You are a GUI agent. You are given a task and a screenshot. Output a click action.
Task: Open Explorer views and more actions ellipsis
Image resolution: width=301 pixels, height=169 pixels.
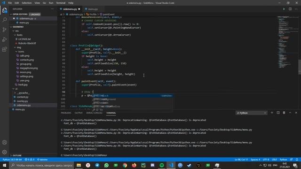(x=52, y=9)
